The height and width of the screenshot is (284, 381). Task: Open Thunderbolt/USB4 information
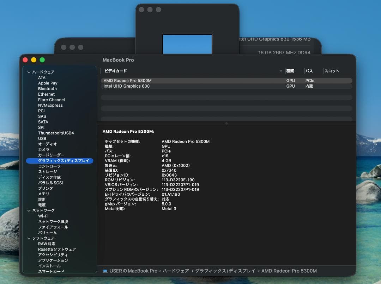[56, 133]
